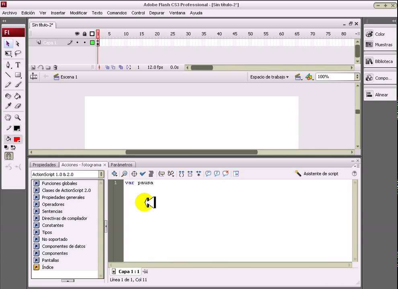Click the insert layer folder icon
This screenshot has width=398, height=289.
[x=48, y=67]
